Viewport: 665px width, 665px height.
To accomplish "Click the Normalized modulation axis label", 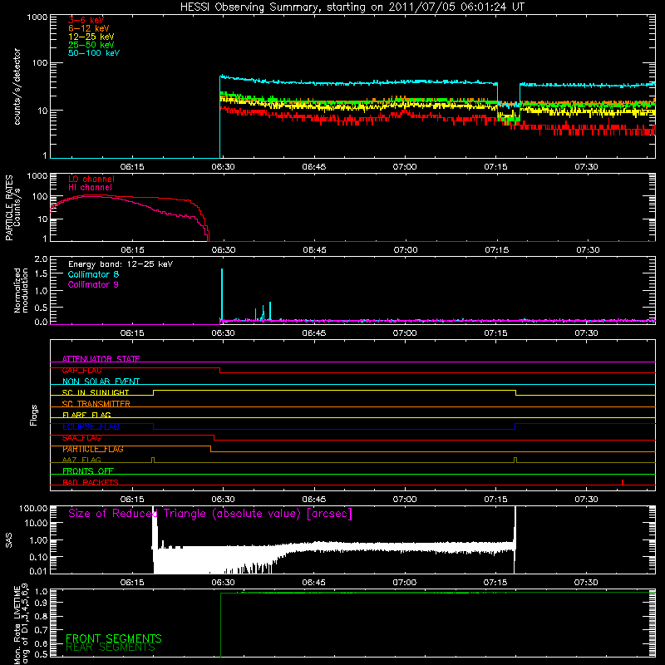I will pyautogui.click(x=21, y=290).
